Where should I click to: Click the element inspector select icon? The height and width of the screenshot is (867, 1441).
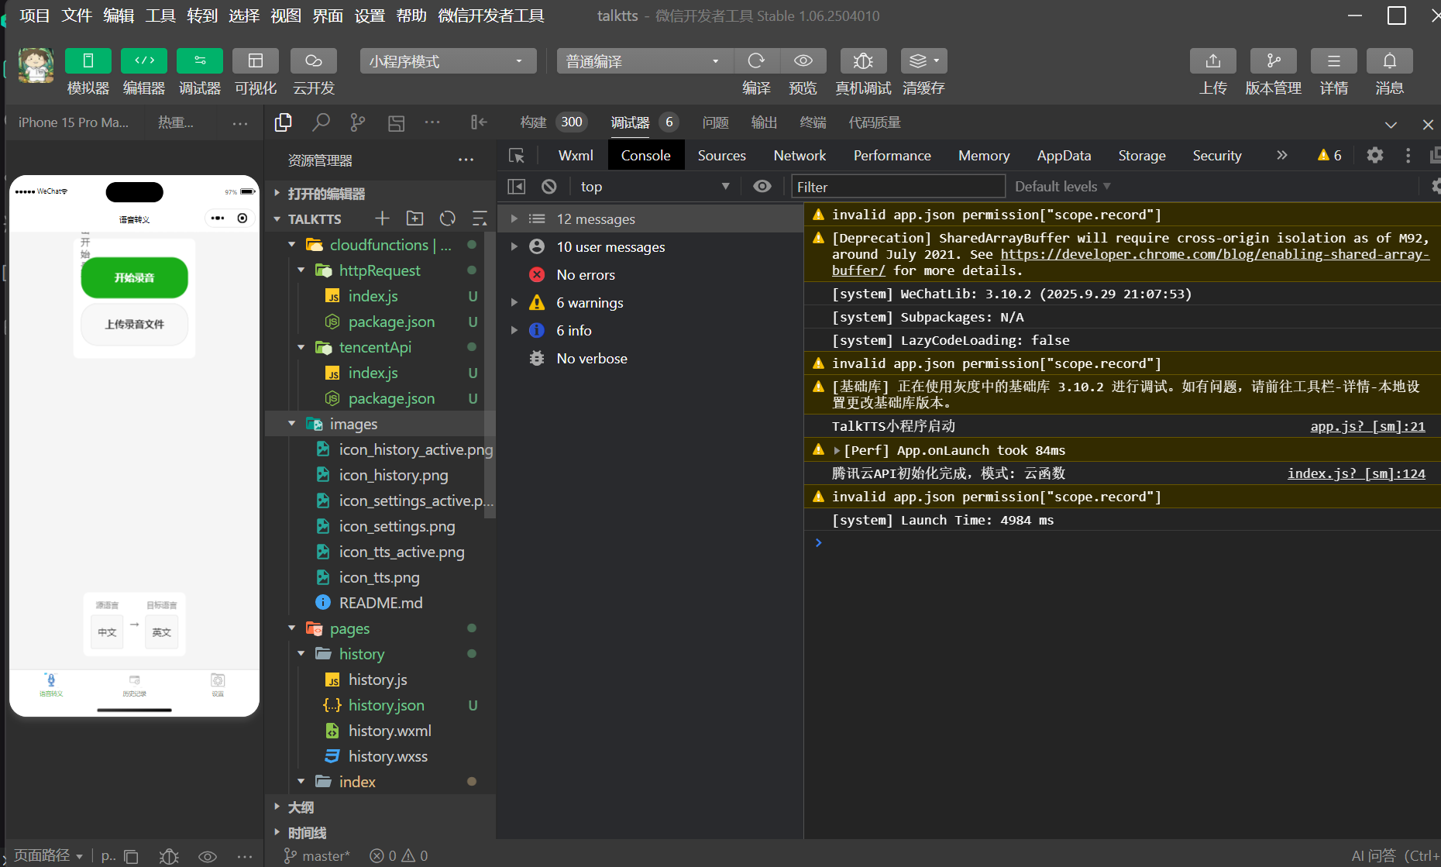517,156
